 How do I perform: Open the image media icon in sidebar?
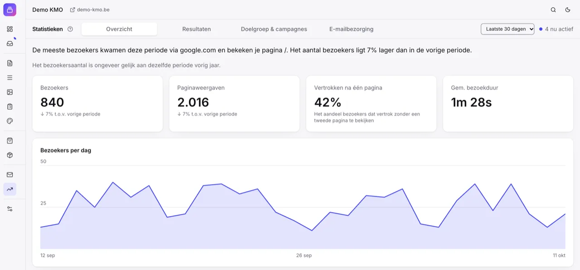pos(10,92)
